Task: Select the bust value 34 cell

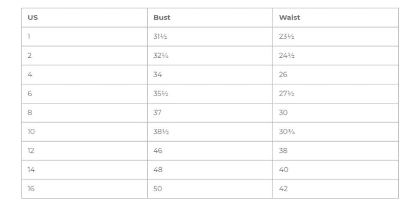Action: (210, 75)
